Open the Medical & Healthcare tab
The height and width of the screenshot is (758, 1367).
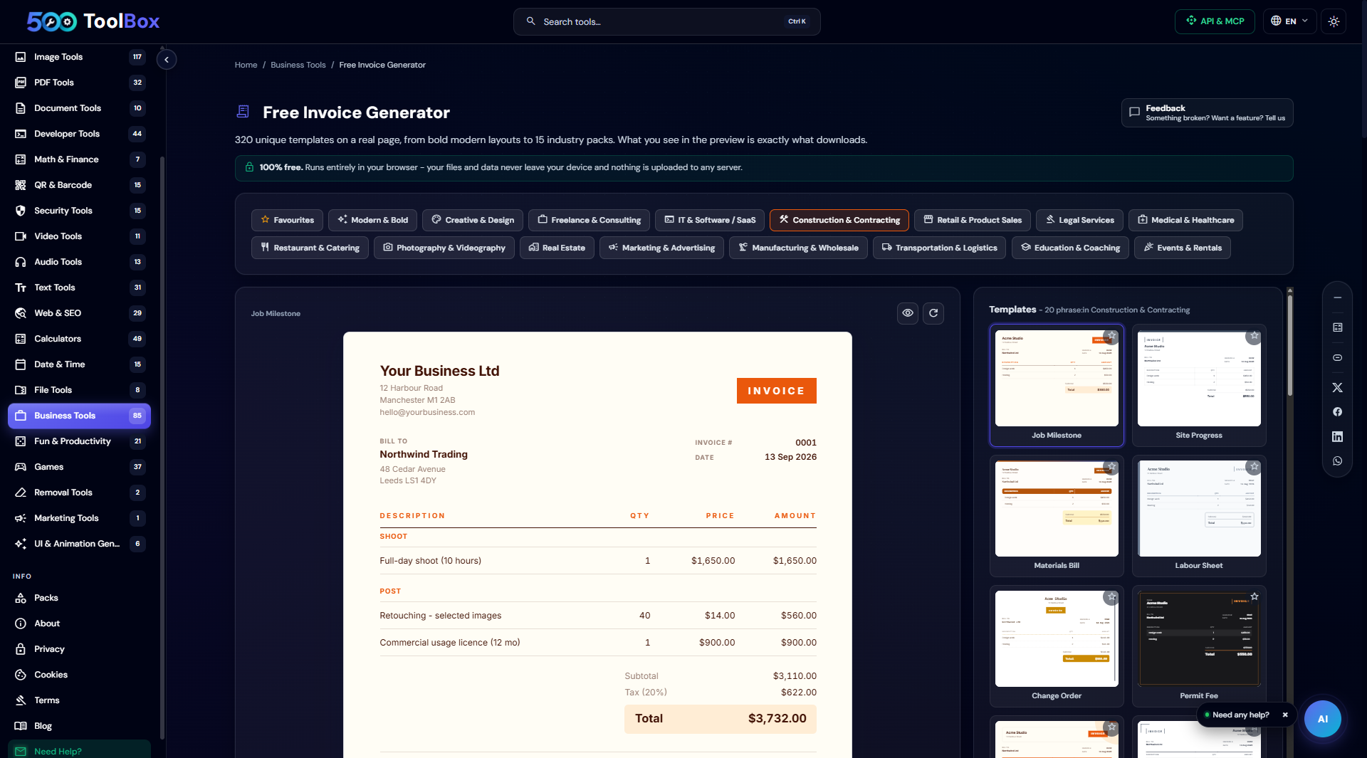pyautogui.click(x=1185, y=220)
